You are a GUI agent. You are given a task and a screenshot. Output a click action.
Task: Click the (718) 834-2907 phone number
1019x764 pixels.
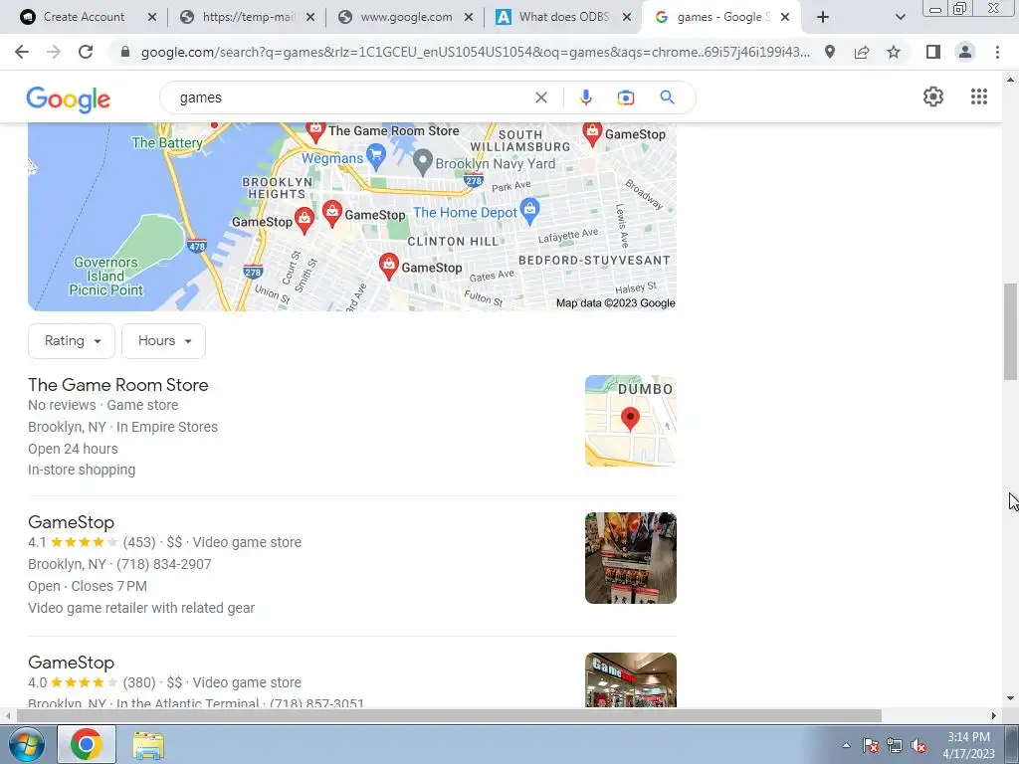[164, 564]
